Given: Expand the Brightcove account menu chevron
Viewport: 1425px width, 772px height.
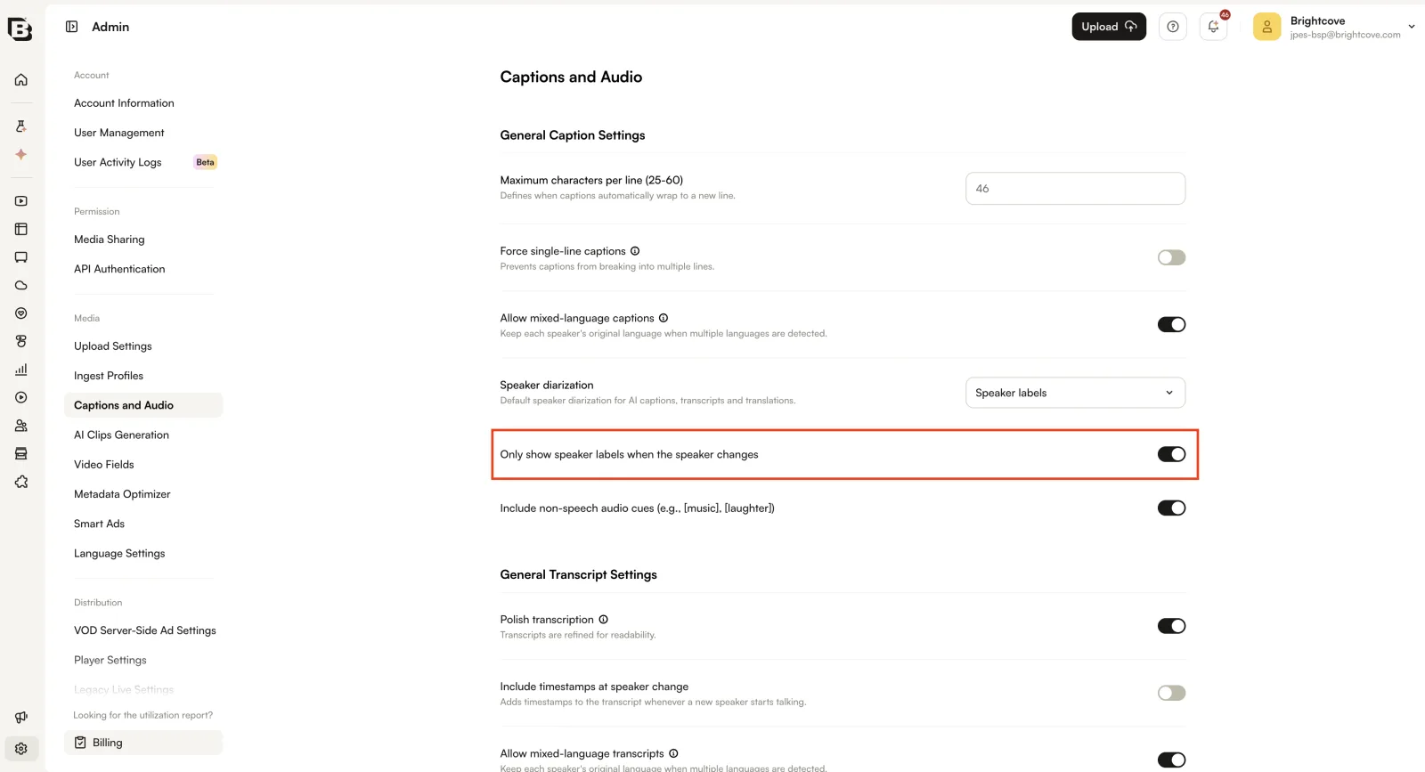Looking at the screenshot, I should [1412, 27].
